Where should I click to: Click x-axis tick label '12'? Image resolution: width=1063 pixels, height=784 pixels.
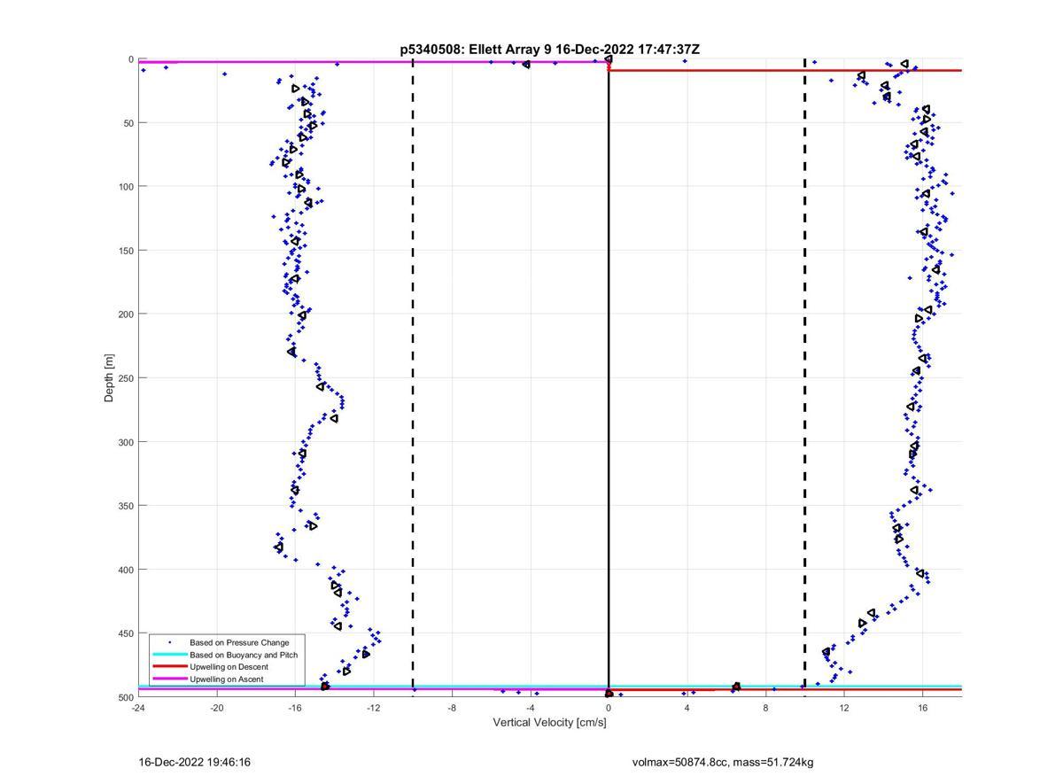(844, 708)
